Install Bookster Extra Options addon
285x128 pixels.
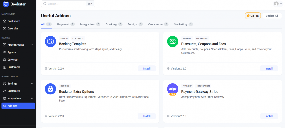pyautogui.click(x=147, y=116)
